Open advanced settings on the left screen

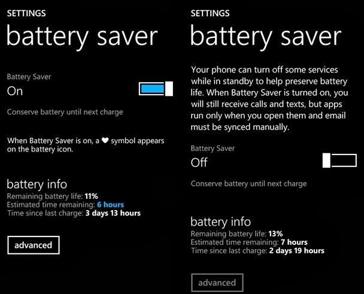[x=34, y=245]
